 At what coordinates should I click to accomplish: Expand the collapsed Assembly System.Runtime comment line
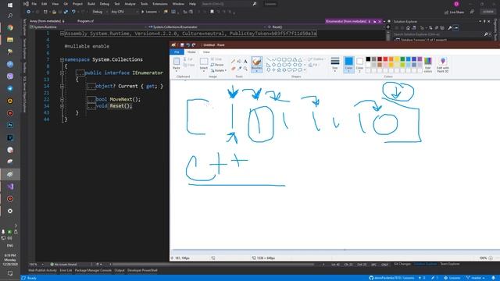coord(62,33)
